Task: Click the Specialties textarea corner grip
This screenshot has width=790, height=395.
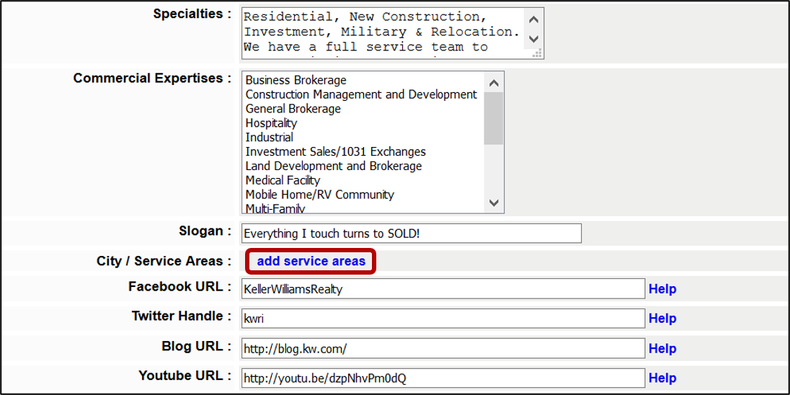Action: click(538, 53)
